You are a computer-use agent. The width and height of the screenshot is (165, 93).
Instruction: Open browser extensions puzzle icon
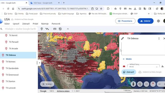point(108,9)
